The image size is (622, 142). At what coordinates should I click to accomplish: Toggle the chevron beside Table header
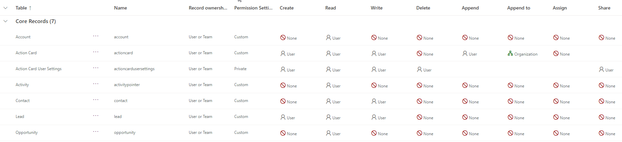pyautogui.click(x=5, y=8)
